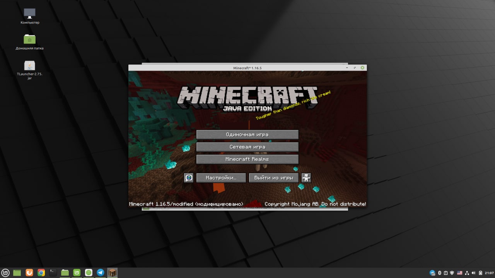Open the Linux Mint start menu
Image resolution: width=495 pixels, height=278 pixels.
point(6,273)
